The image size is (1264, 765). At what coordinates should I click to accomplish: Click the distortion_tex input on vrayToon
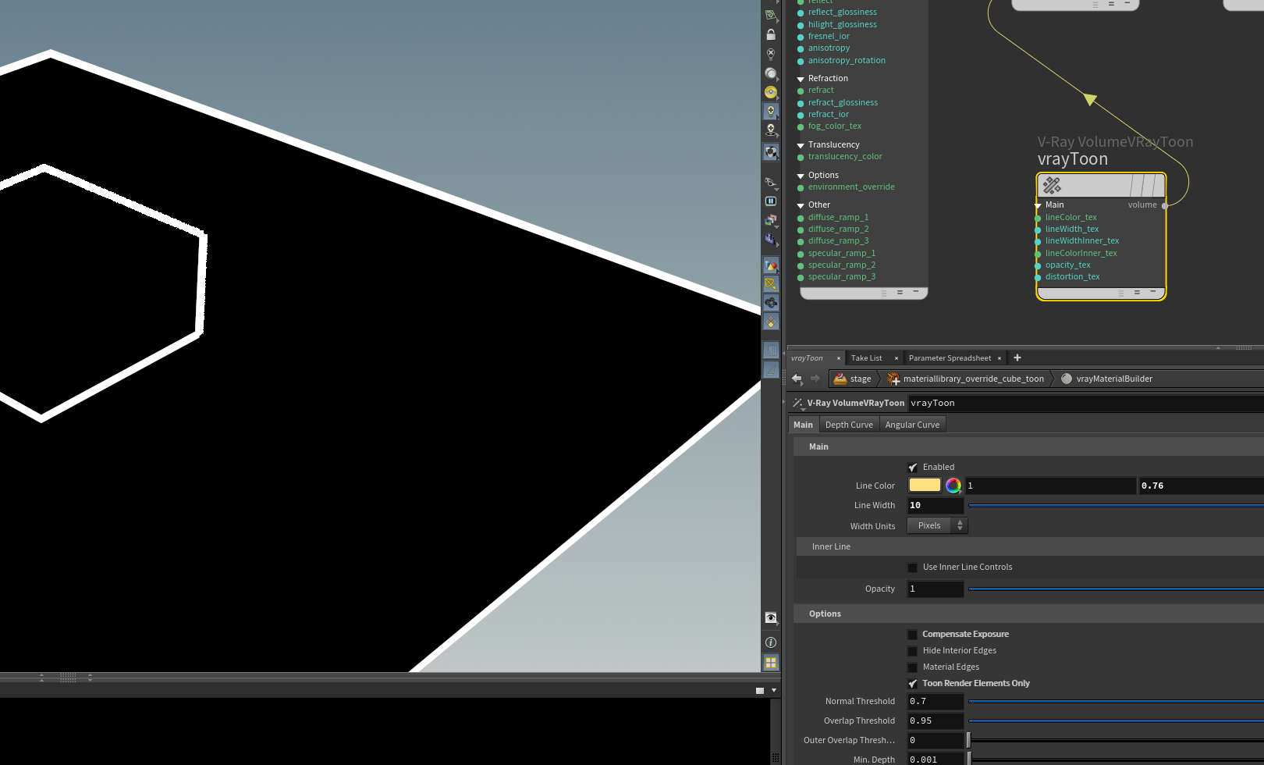pyautogui.click(x=1072, y=277)
